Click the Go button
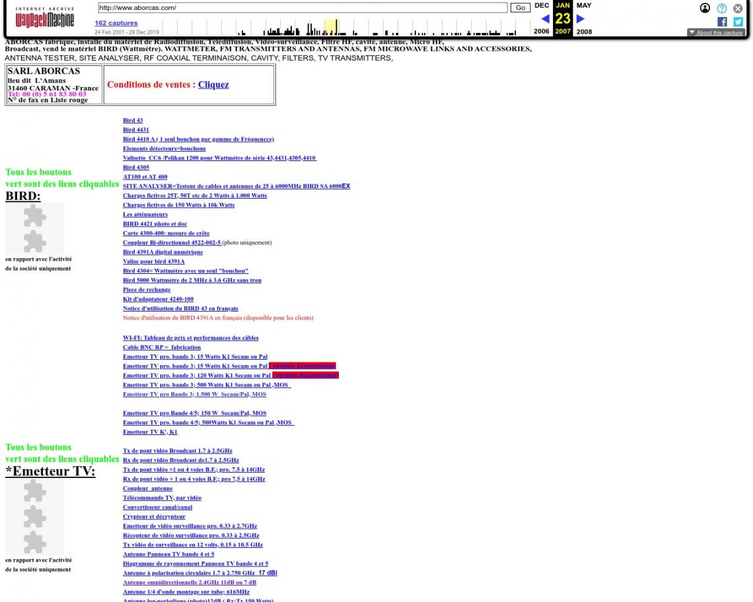Screen dimensions: 753x602 [520, 8]
